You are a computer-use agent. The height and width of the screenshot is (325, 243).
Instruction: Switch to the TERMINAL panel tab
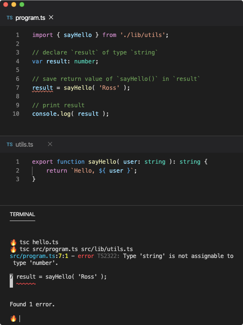[22, 214]
